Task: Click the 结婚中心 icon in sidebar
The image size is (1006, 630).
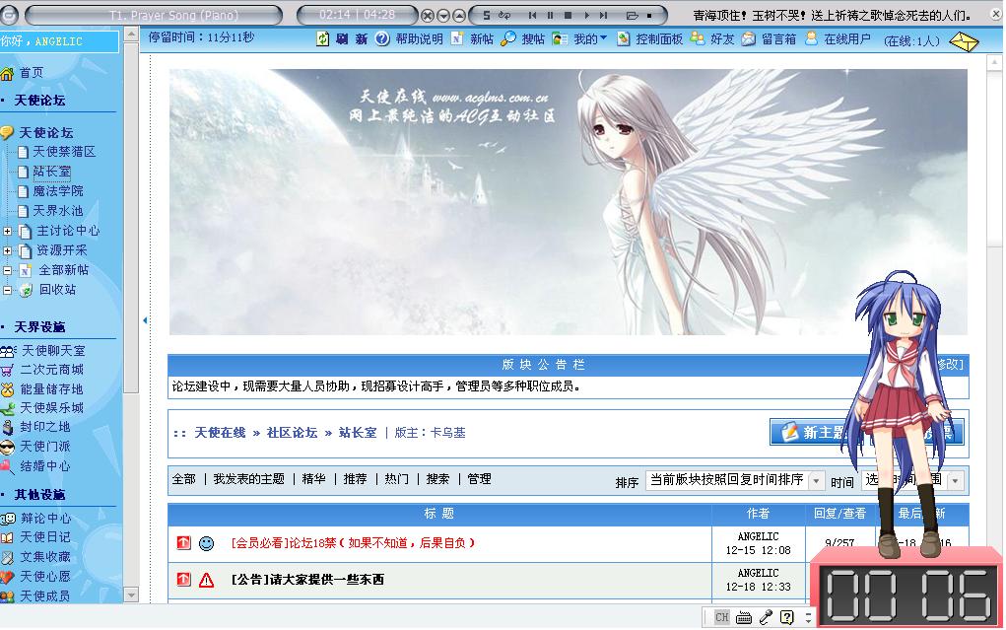Action: point(7,466)
